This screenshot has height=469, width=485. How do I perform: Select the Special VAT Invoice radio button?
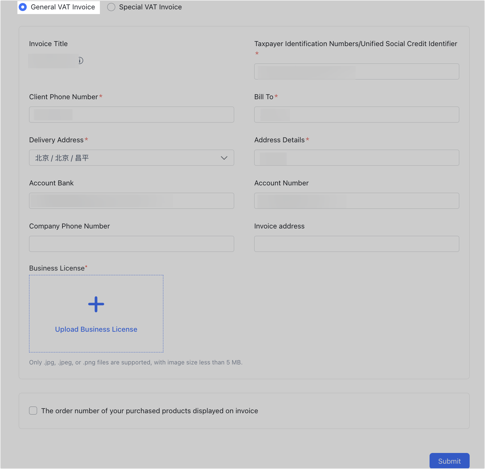(111, 7)
